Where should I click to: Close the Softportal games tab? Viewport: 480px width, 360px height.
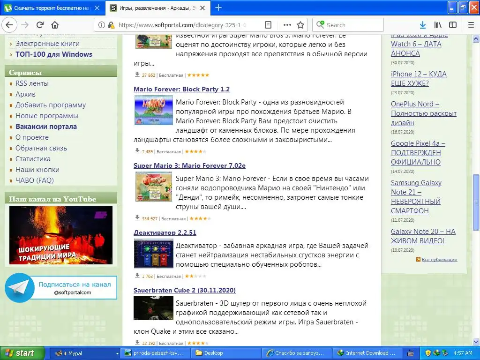pos(202,8)
